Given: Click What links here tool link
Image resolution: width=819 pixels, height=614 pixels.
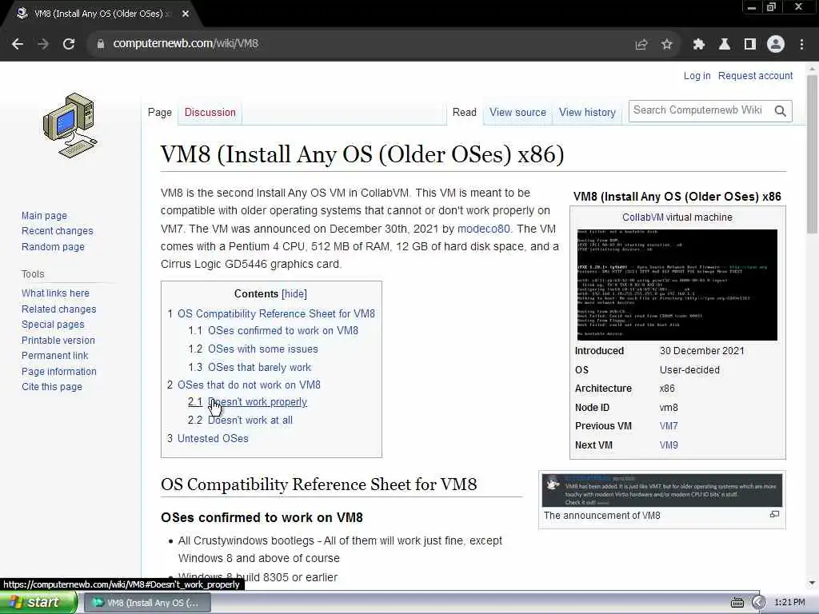Looking at the screenshot, I should [55, 293].
